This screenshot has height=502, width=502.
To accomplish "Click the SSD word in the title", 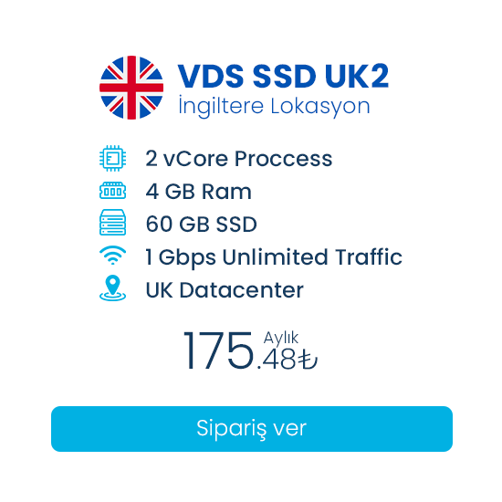I will 284,76.
